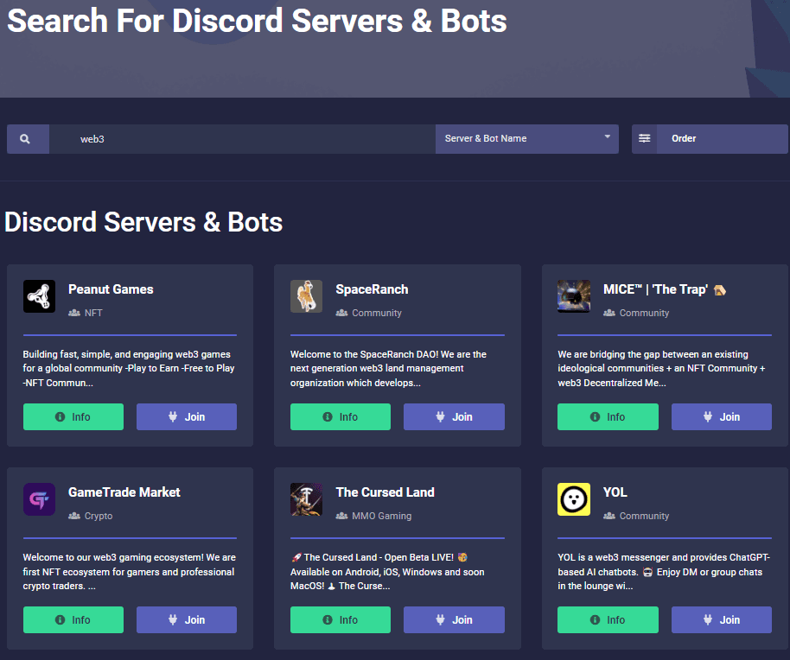Select the Community tag under SpaceRanch
Screen dimensions: 790x660
tap(376, 313)
